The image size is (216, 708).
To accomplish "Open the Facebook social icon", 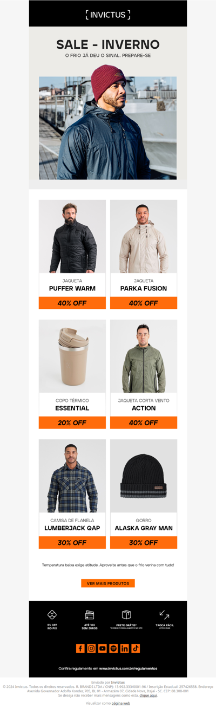I will [x=80, y=648].
